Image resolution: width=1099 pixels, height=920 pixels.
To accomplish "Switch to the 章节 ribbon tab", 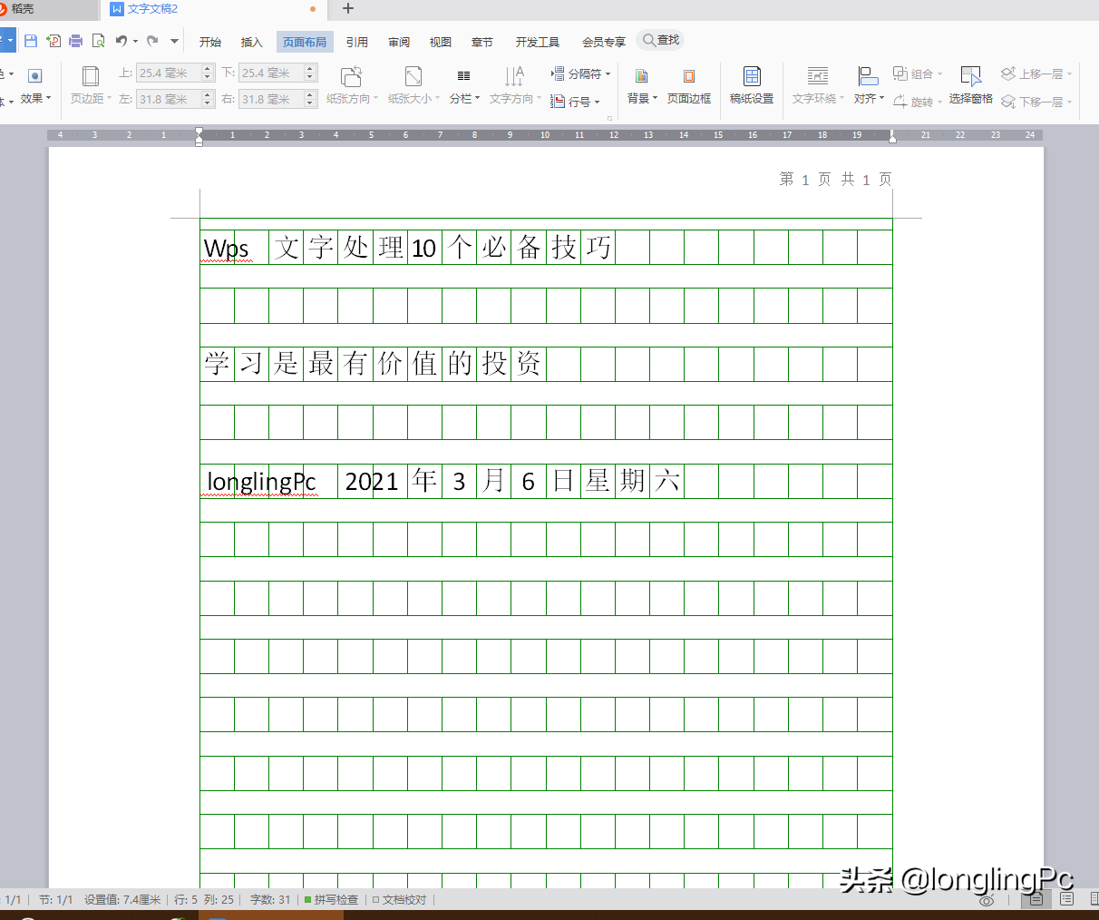I will (482, 42).
